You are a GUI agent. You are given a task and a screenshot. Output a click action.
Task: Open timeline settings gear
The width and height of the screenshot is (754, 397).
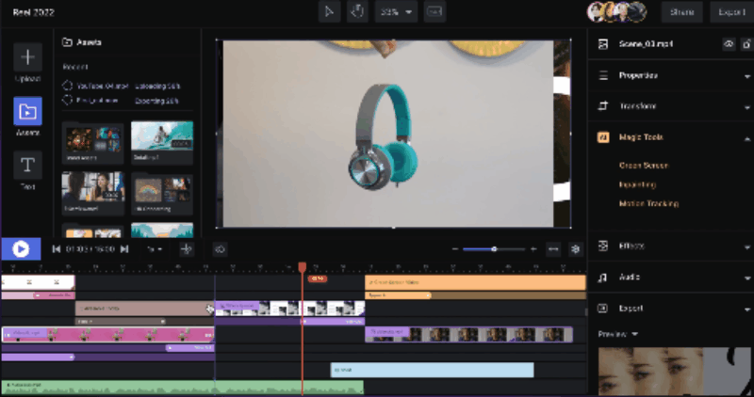pos(576,249)
